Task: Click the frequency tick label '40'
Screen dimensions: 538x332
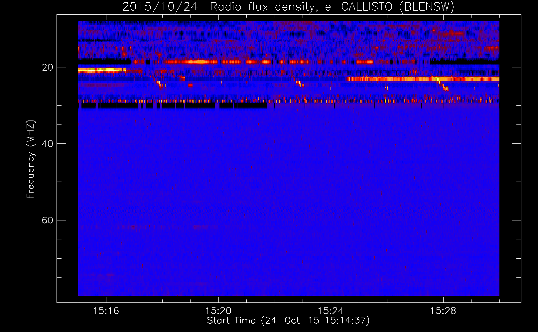Action: 48,144
